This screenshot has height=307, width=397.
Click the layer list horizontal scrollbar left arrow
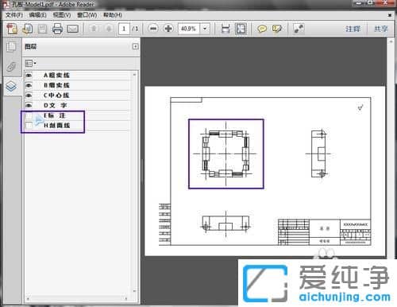tap(28, 298)
